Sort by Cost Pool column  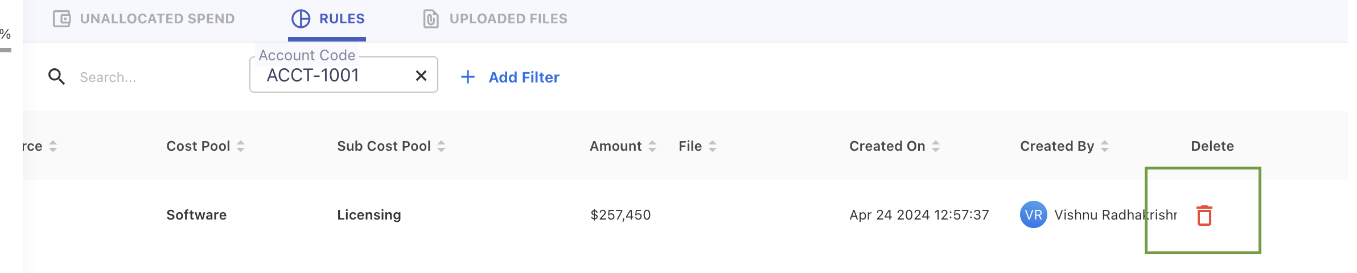coord(241,146)
